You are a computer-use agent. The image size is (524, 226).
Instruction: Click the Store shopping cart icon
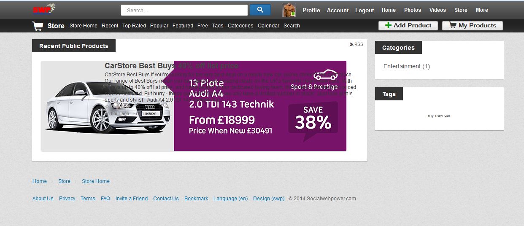click(x=38, y=26)
